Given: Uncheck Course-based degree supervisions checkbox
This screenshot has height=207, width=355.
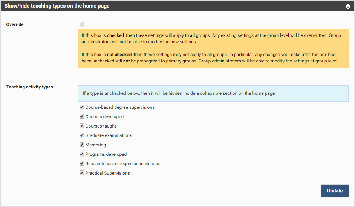Looking at the screenshot, I should [82, 107].
